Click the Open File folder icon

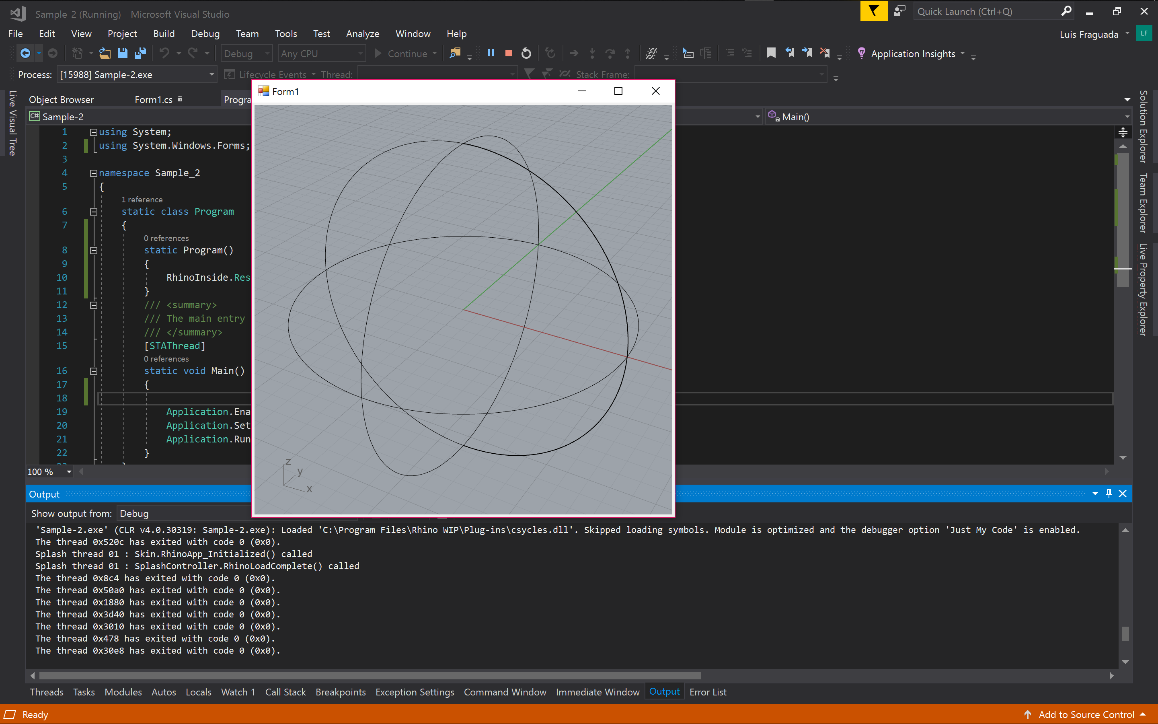105,53
